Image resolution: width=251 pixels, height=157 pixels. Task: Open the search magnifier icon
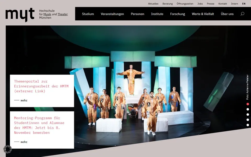click(242, 14)
